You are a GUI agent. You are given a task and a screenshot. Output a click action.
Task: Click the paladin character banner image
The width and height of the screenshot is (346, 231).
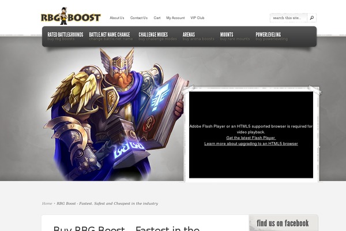click(116, 114)
